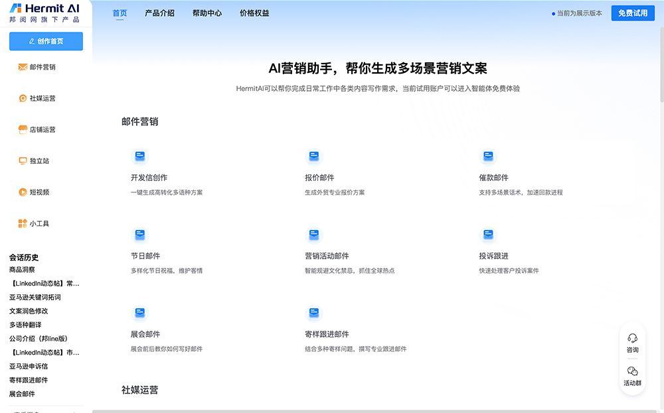
Task: Go to the 价格权益 tab
Action: pos(254,13)
